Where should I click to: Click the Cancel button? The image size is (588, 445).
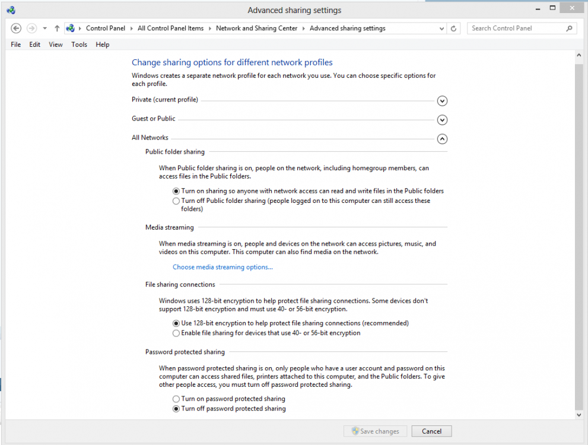431,431
